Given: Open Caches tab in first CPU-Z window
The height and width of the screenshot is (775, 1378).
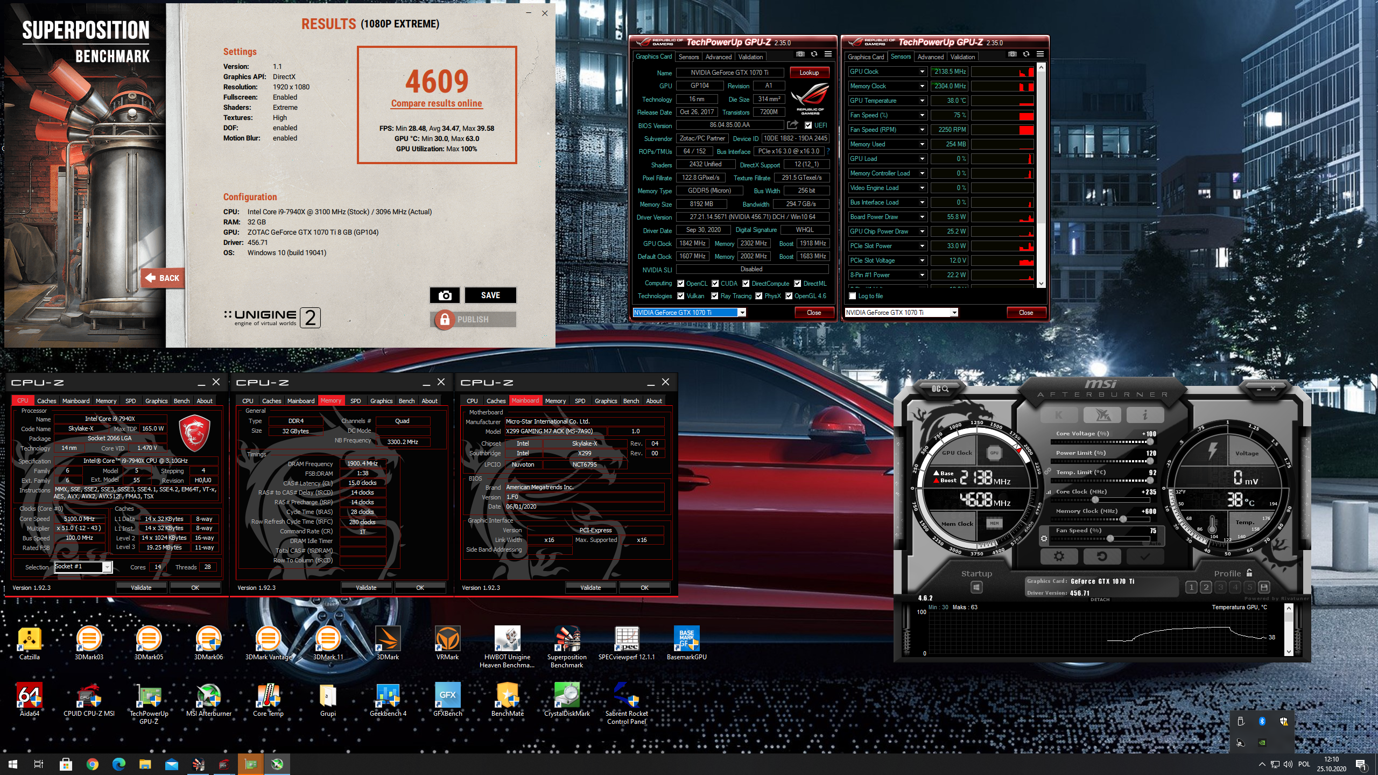Looking at the screenshot, I should (46, 401).
